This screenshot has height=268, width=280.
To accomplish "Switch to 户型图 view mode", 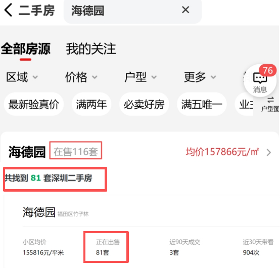I will pos(270,105).
